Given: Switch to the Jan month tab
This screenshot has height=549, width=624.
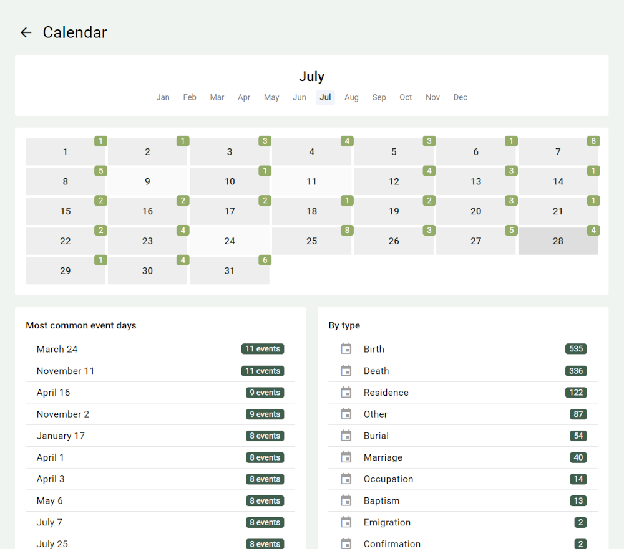Looking at the screenshot, I should tap(163, 97).
